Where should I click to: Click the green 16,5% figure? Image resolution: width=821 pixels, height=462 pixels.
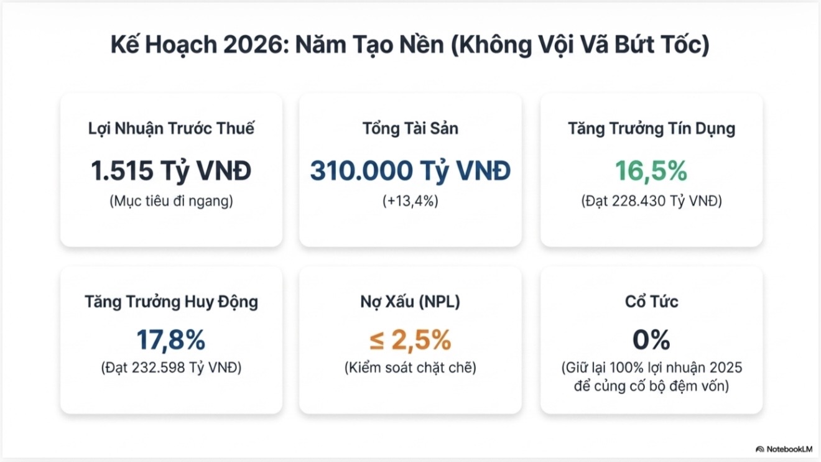[x=651, y=170]
